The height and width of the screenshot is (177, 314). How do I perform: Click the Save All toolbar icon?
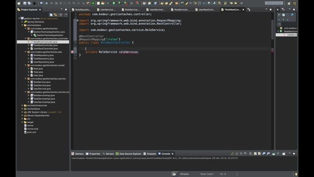pos(29,3)
